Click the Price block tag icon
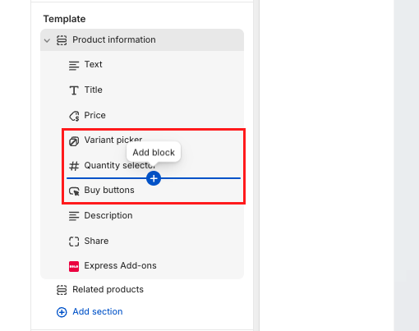Screen dimensions: 419x331 click(74, 116)
